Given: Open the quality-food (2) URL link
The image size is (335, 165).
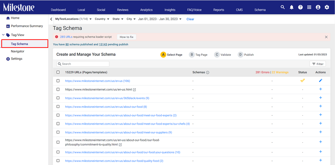Looking at the screenshot, I should point(114,161).
